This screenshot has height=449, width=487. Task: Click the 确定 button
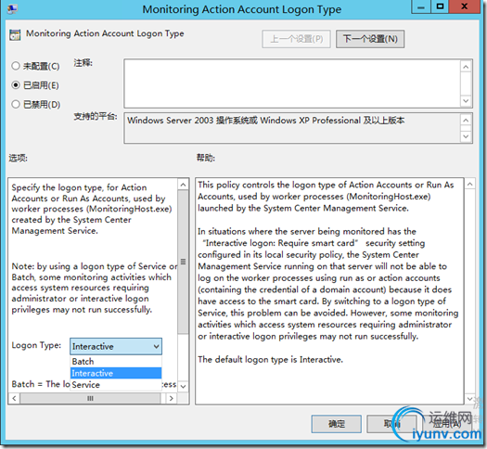pyautogui.click(x=337, y=424)
